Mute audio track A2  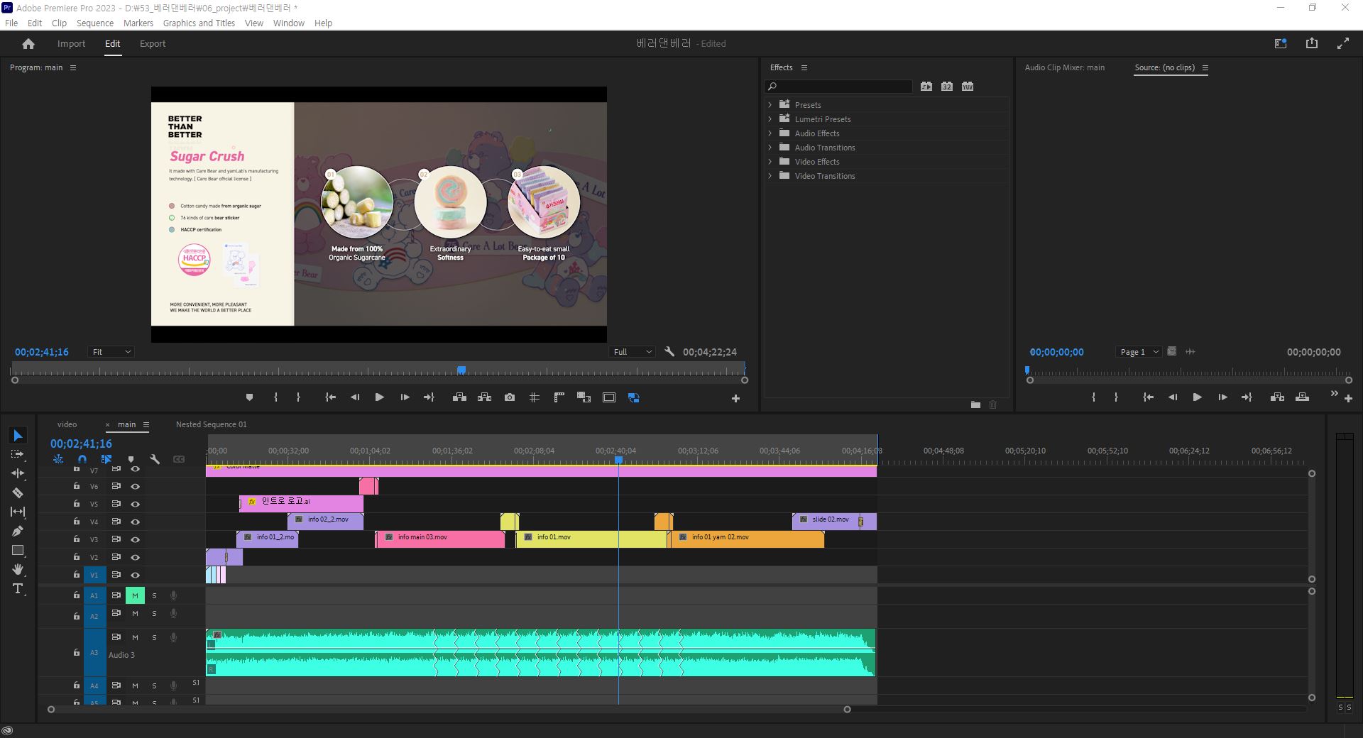click(x=135, y=613)
